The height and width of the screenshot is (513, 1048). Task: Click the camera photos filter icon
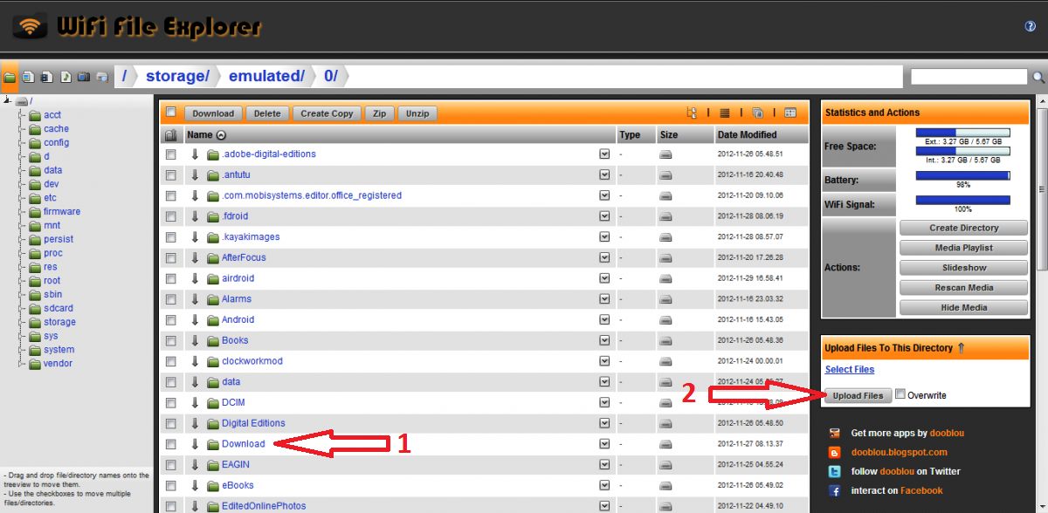point(83,78)
